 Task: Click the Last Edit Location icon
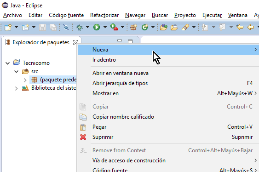240,27
